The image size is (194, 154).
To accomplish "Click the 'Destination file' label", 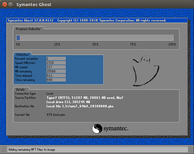I will click(x=25, y=106).
